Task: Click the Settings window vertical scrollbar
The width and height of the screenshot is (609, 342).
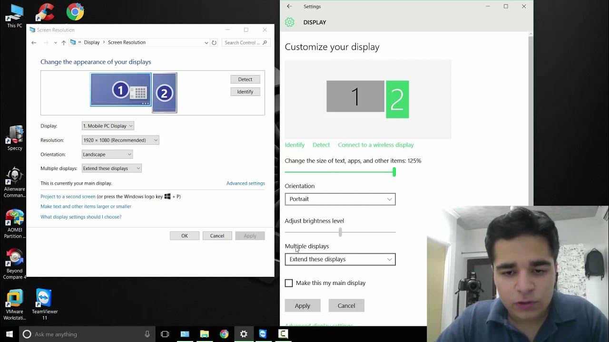Action: [x=531, y=119]
